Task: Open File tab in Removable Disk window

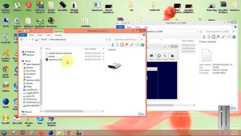Action: coord(23,35)
